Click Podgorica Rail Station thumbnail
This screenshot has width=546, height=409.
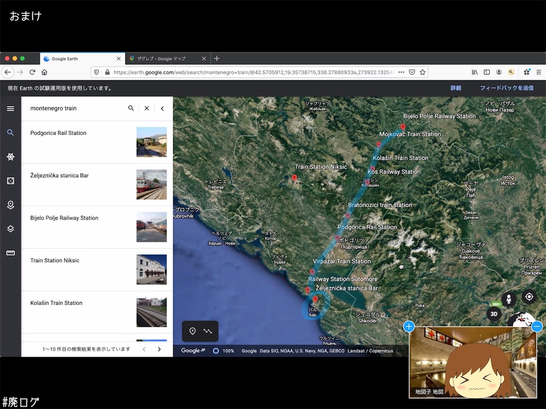point(151,142)
